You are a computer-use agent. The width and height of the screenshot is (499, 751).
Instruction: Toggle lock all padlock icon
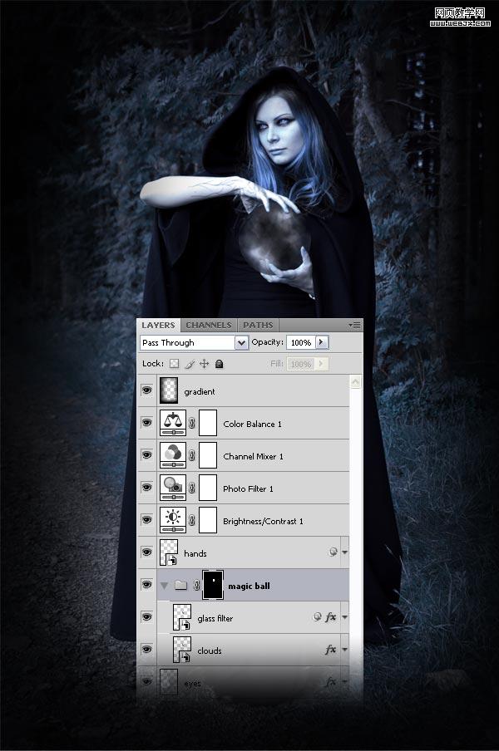coord(220,364)
